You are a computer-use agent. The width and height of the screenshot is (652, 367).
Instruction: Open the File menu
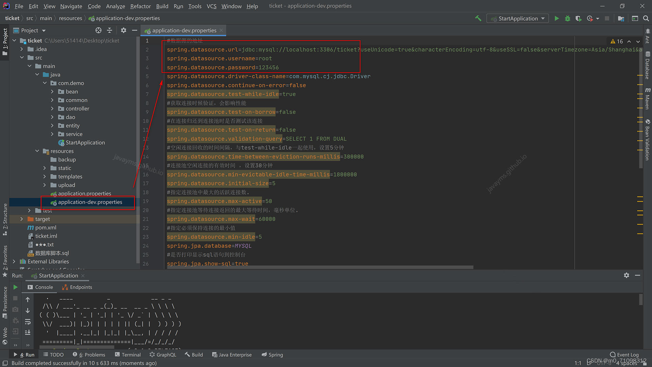19,6
